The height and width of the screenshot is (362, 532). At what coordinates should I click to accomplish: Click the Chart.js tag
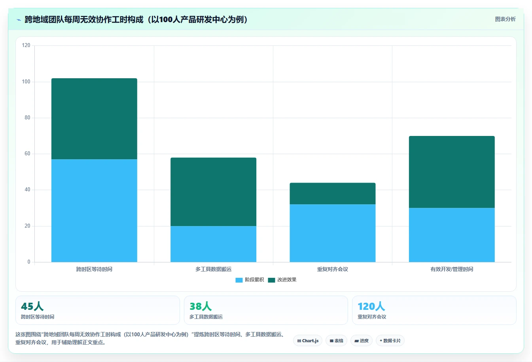click(x=308, y=341)
